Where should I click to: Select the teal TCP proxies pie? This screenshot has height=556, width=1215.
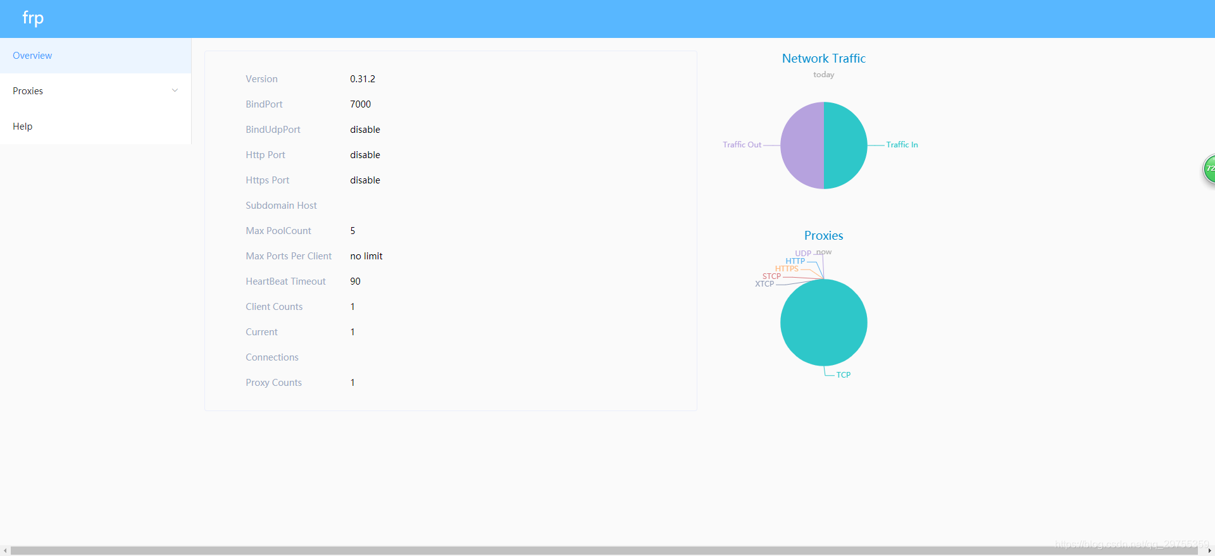pos(824,323)
